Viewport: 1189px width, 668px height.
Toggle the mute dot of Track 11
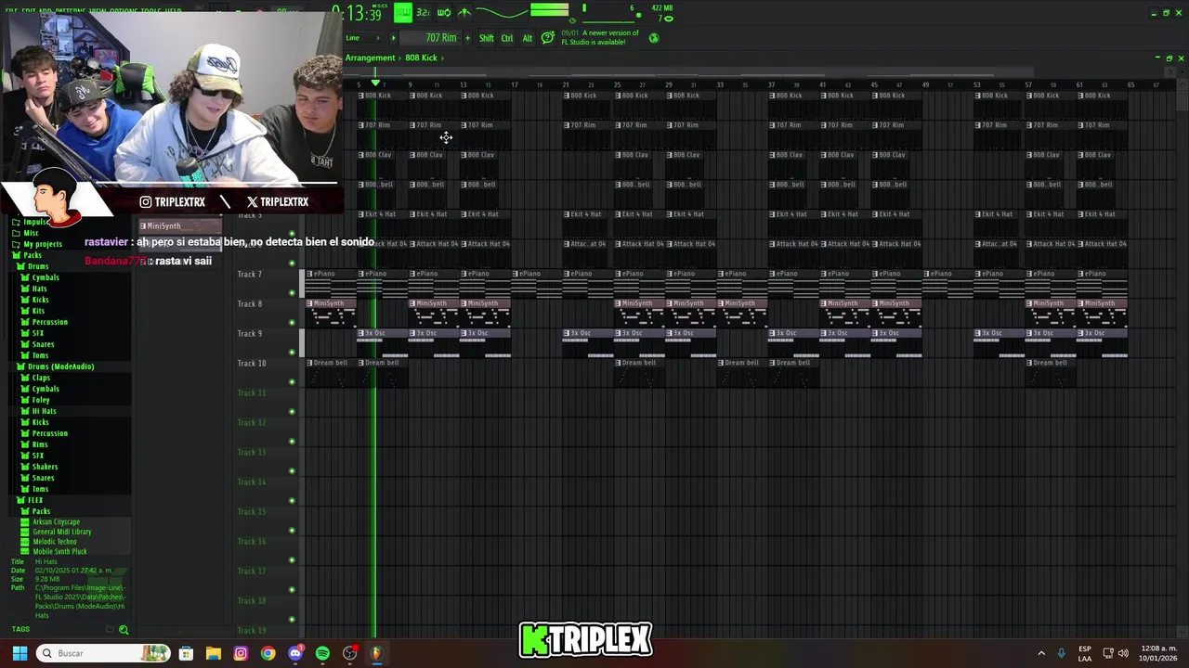292,412
